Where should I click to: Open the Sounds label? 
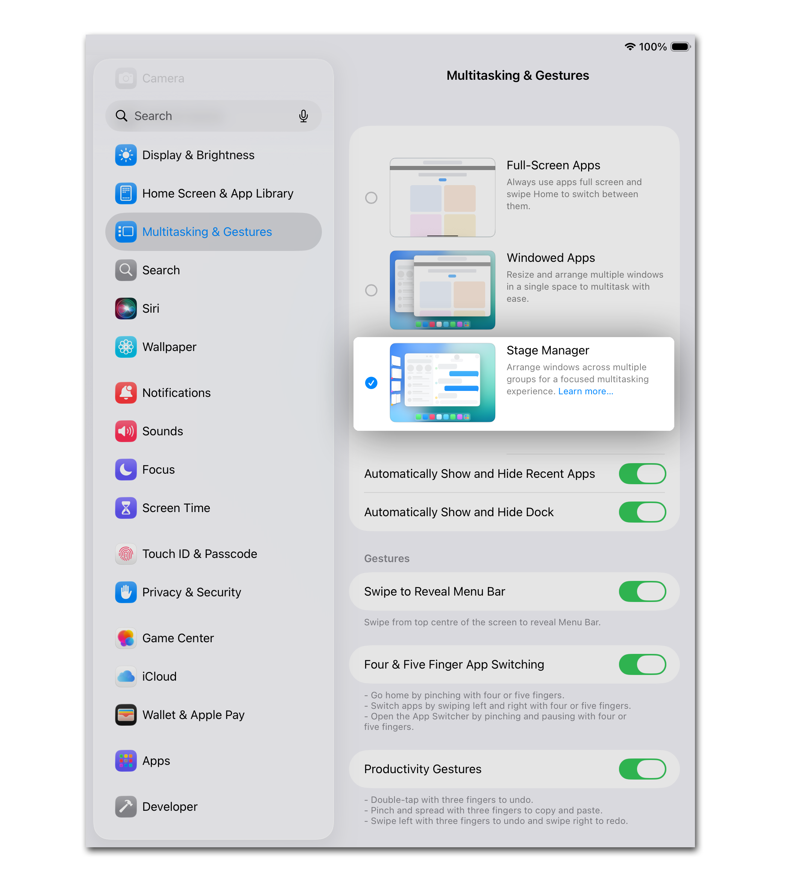(163, 431)
